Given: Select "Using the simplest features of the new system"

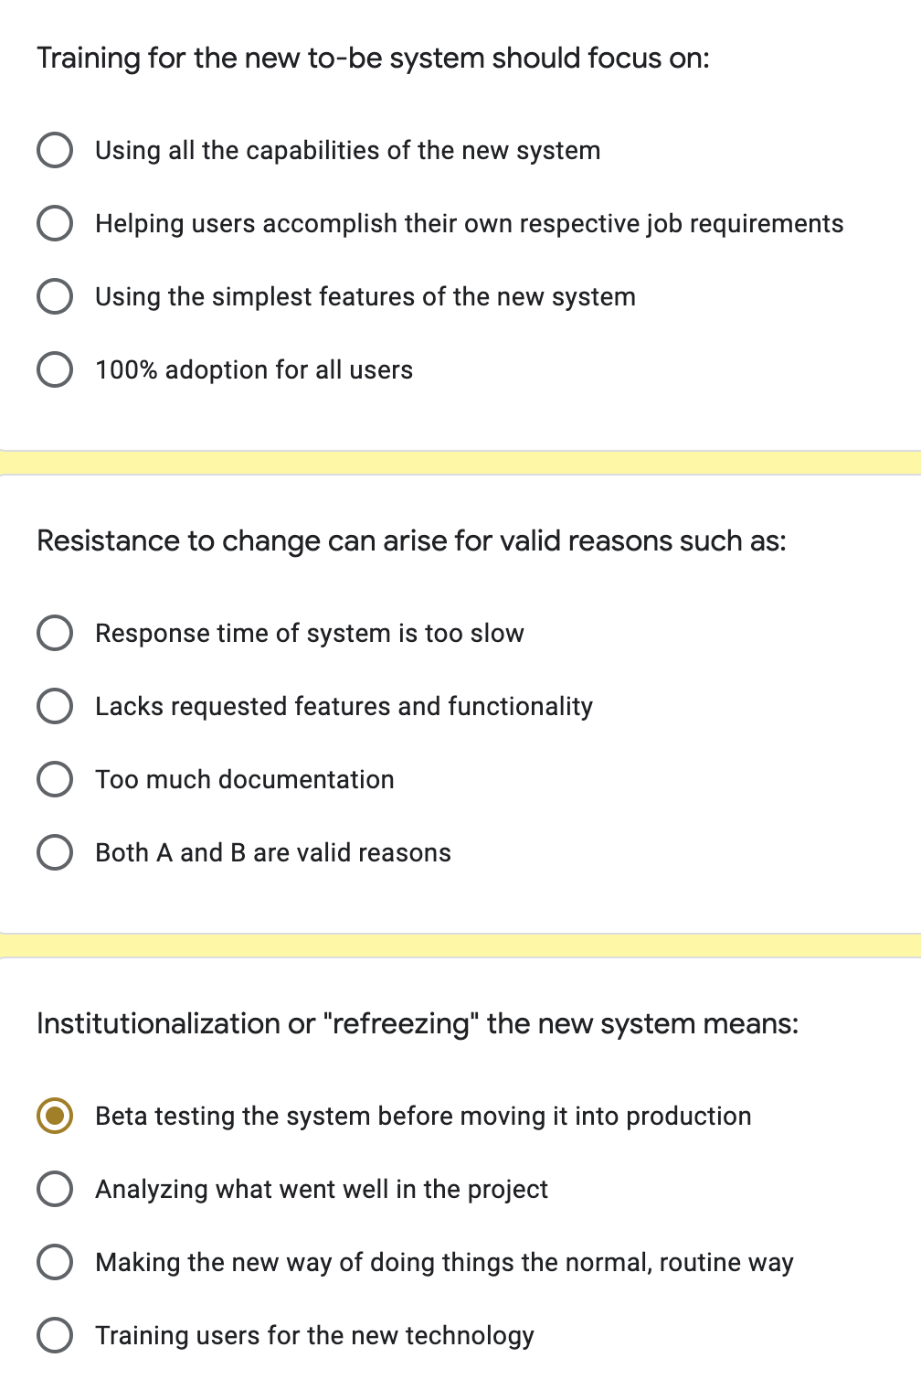Looking at the screenshot, I should tap(55, 295).
